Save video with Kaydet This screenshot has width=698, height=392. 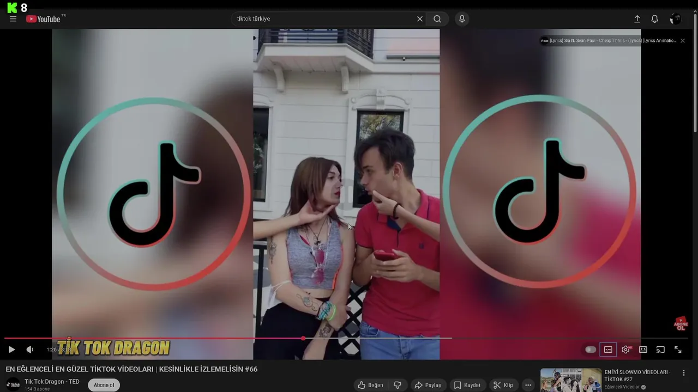pos(467,385)
